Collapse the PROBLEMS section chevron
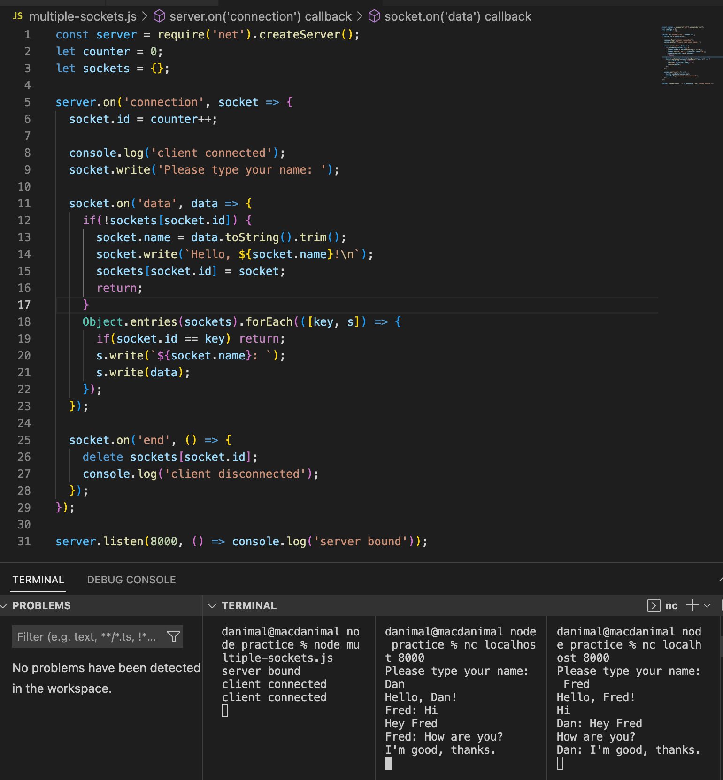This screenshot has height=780, width=723. [4, 606]
